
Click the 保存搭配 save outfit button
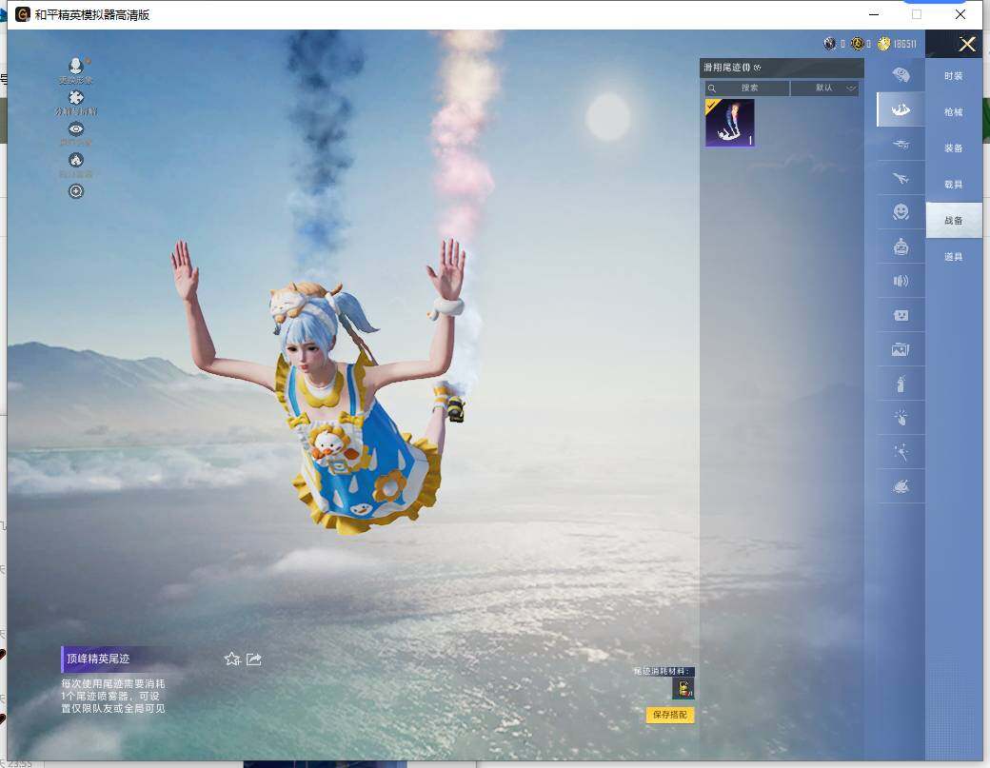670,715
